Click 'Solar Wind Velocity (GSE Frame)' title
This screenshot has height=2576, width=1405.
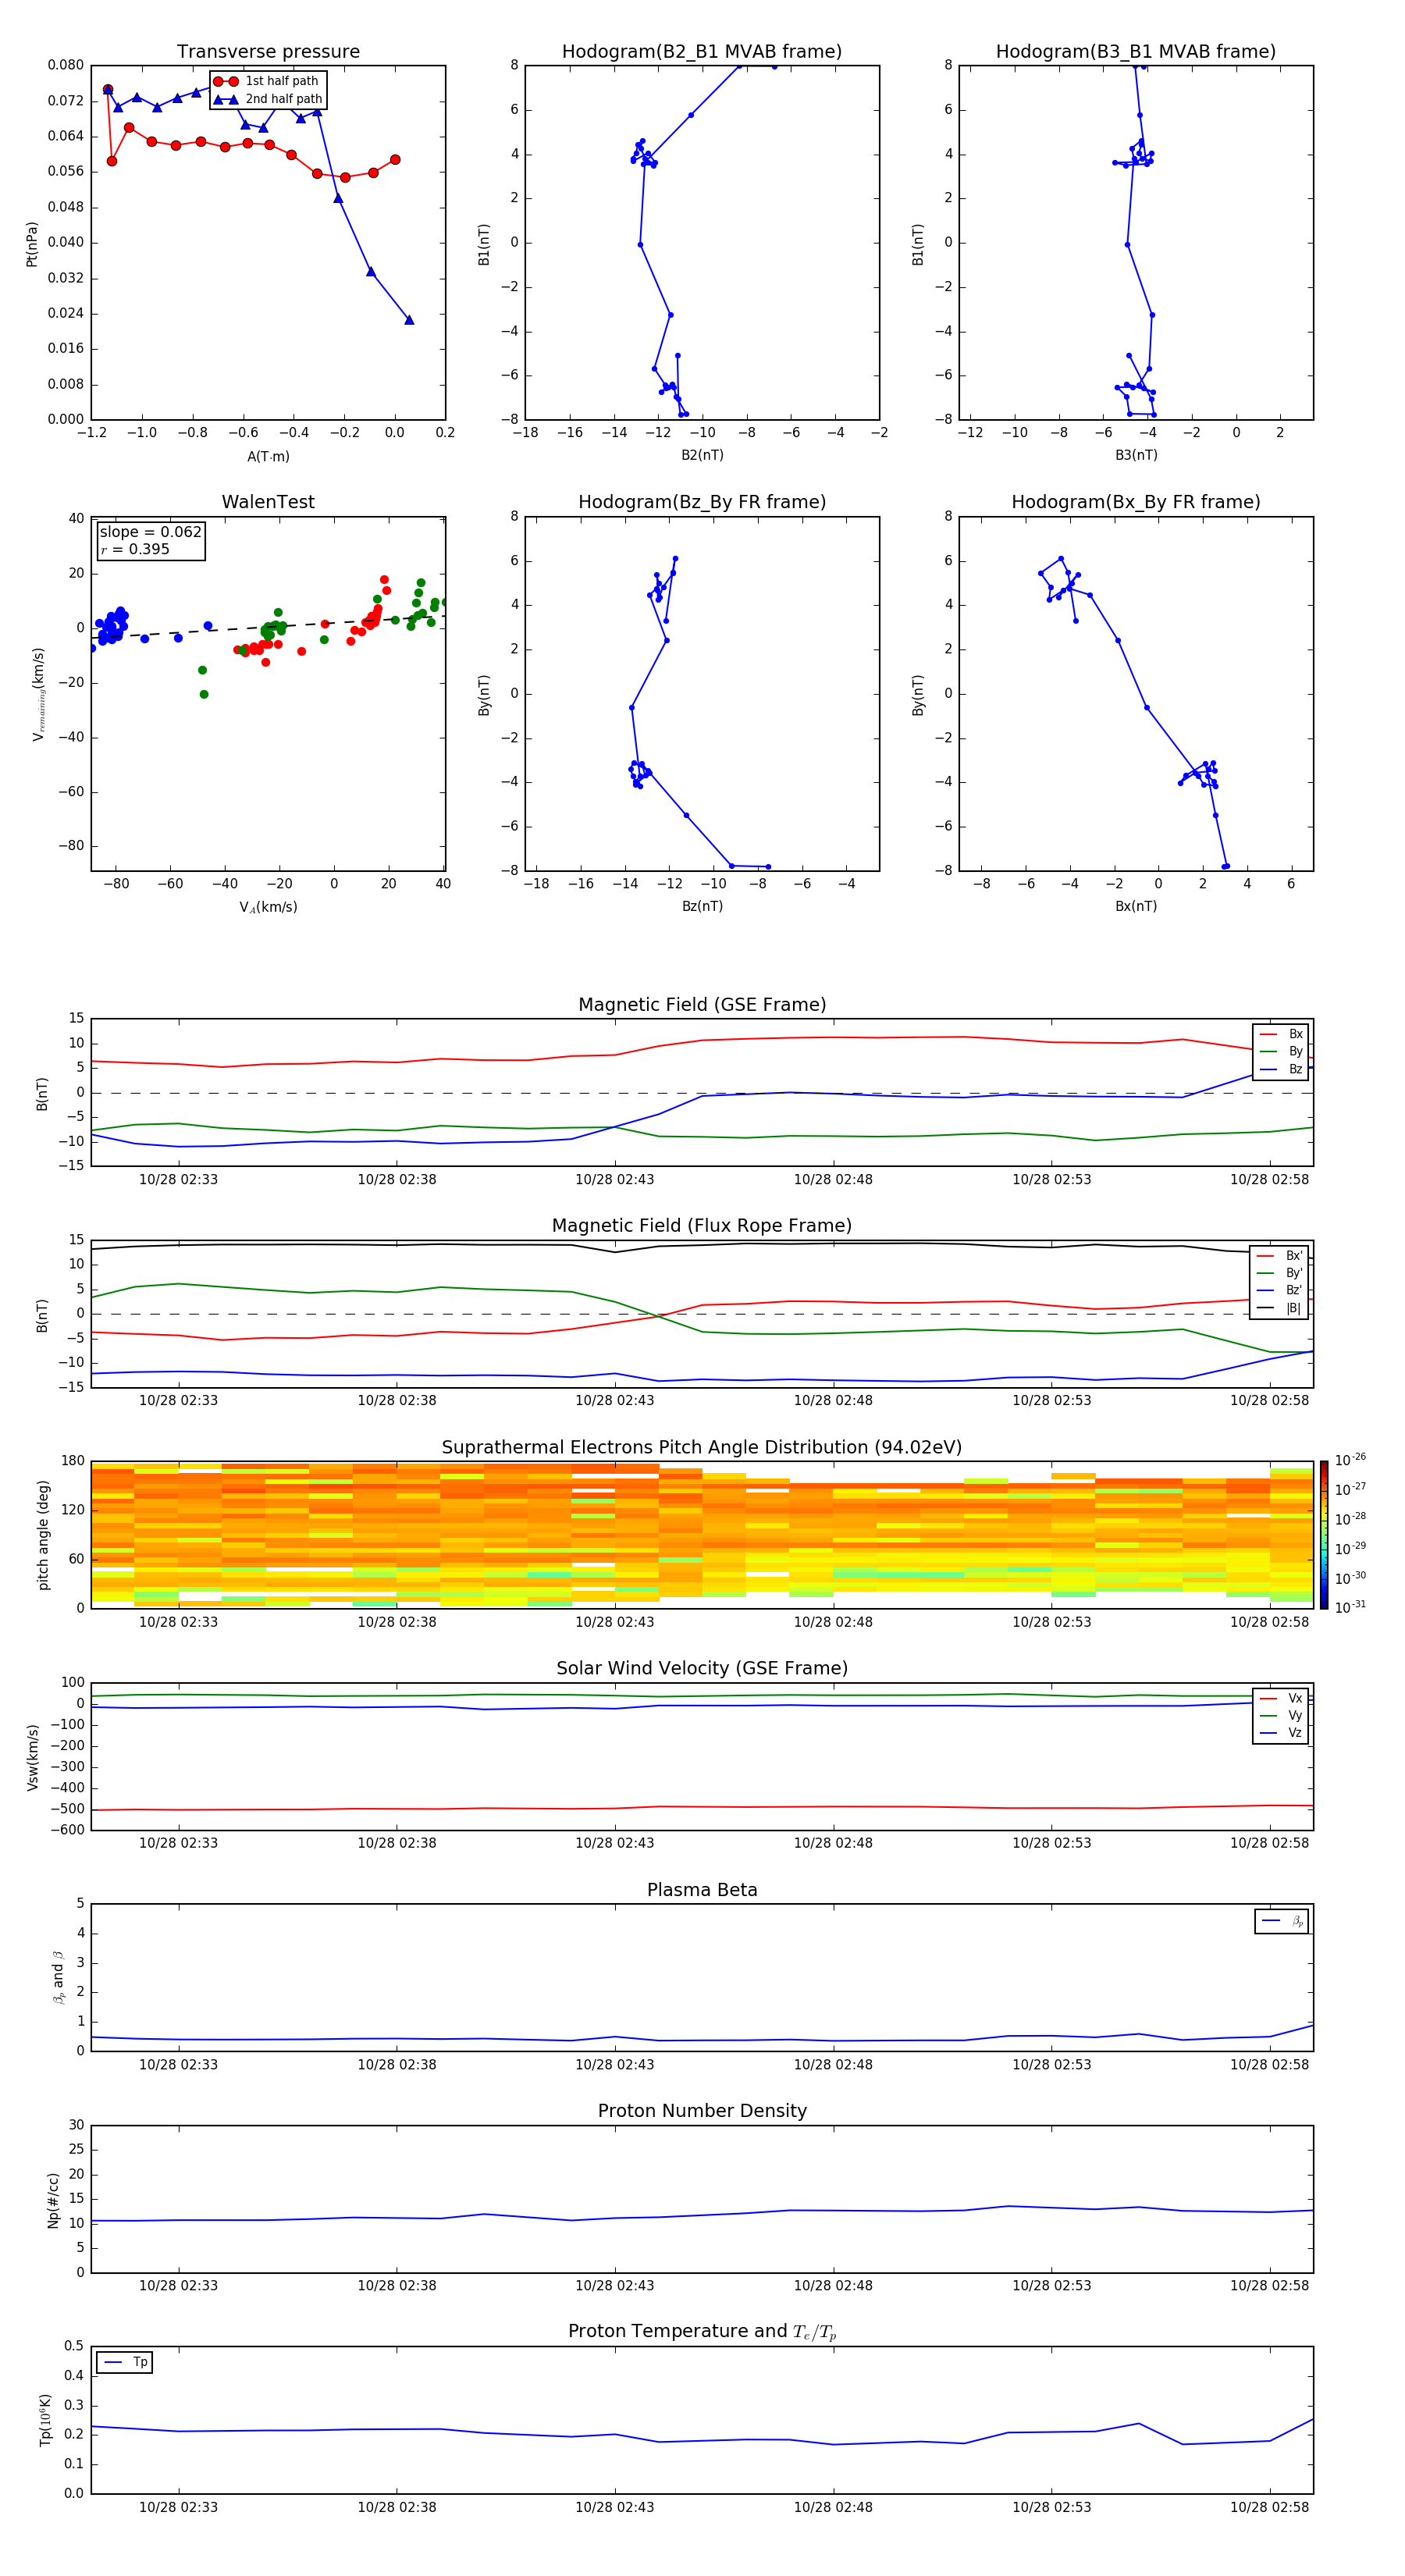pos(702,1668)
